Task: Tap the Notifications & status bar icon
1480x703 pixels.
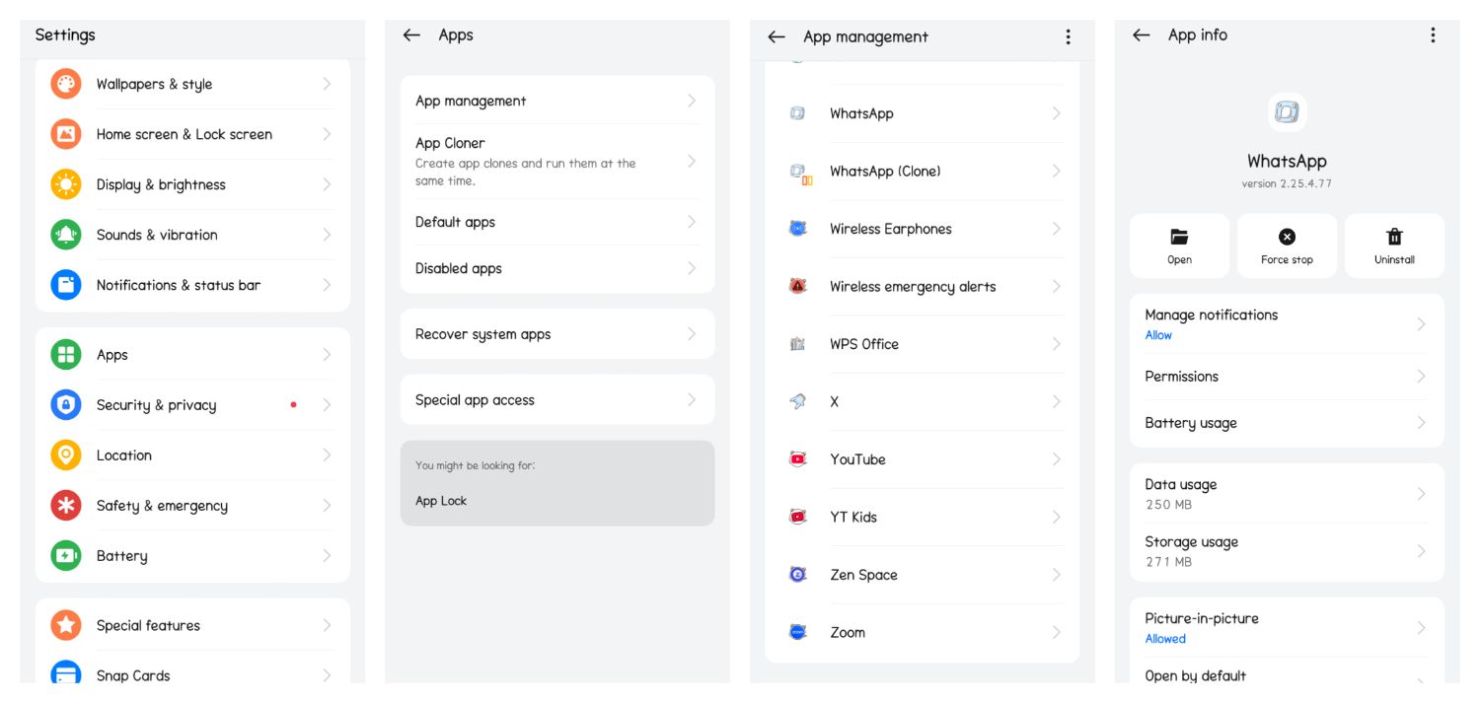Action: 66,285
